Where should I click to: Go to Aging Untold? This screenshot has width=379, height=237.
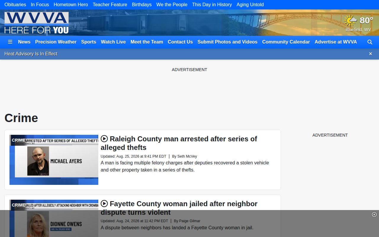[x=250, y=4]
